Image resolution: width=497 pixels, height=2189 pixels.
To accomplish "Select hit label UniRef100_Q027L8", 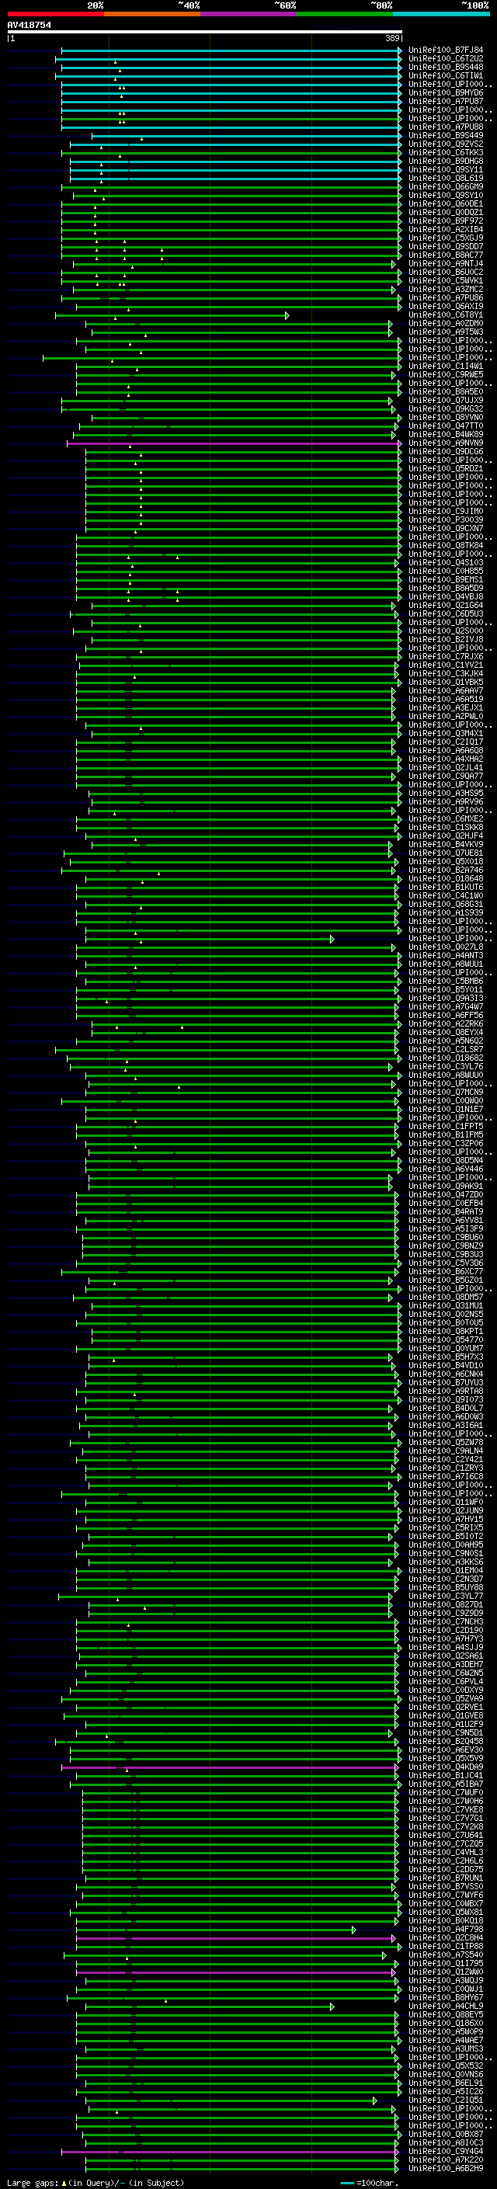I will [446, 947].
